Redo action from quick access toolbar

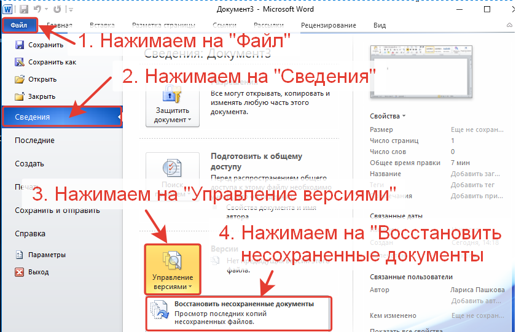pos(57,9)
